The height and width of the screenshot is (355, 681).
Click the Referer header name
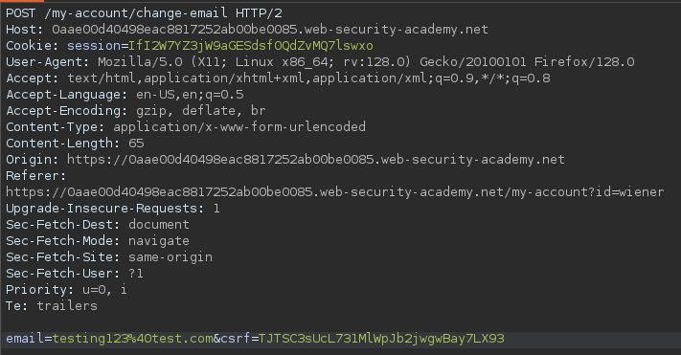[35, 176]
